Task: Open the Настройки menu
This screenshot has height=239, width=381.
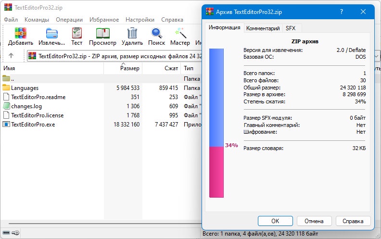Action: point(140,20)
